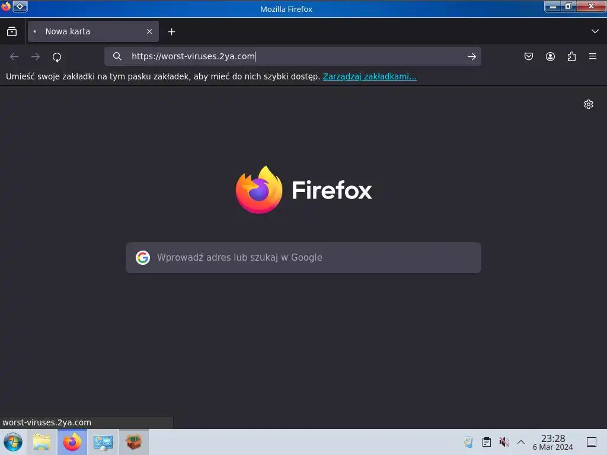
Task: Open Save to Pocket button
Action: click(x=529, y=56)
